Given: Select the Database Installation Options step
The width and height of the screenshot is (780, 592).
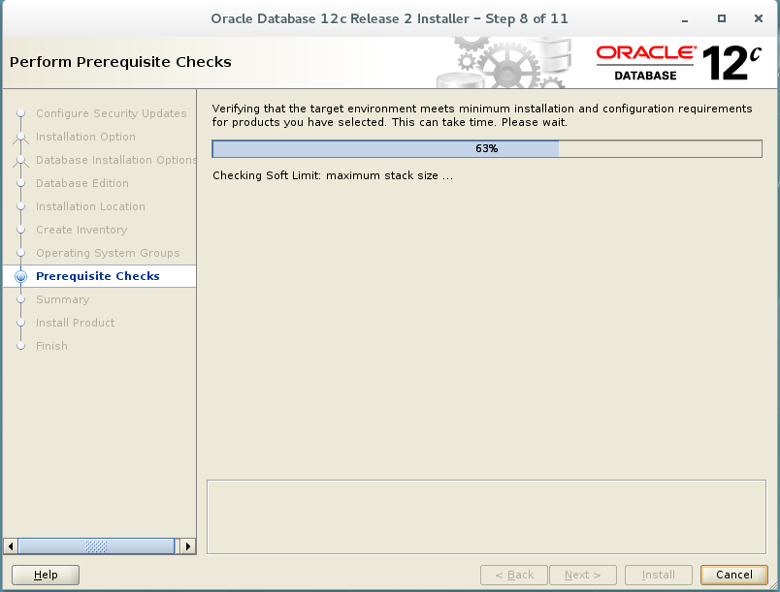Looking at the screenshot, I should pos(115,160).
